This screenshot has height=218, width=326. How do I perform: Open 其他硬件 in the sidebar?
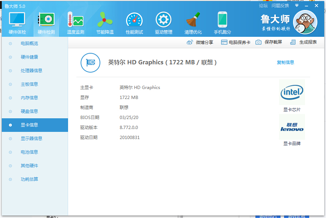(35, 166)
